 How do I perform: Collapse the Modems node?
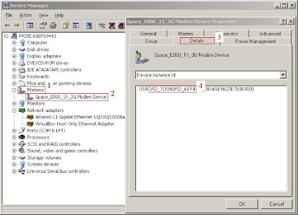pos(14,90)
